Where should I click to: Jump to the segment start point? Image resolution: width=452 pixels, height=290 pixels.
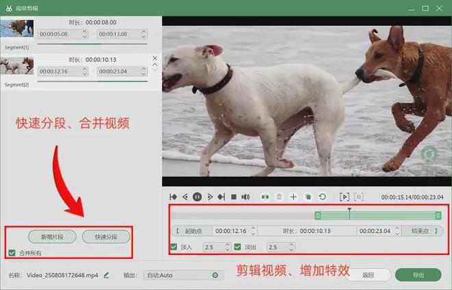(x=173, y=197)
